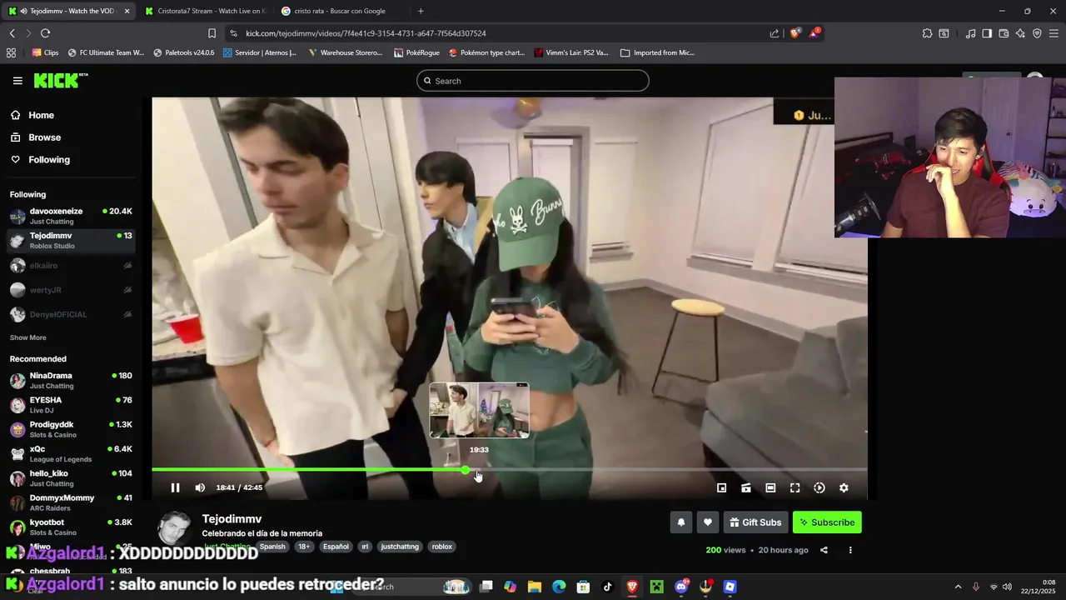Open Brave Shields lion icon
This screenshot has width=1066, height=600.
click(x=795, y=33)
